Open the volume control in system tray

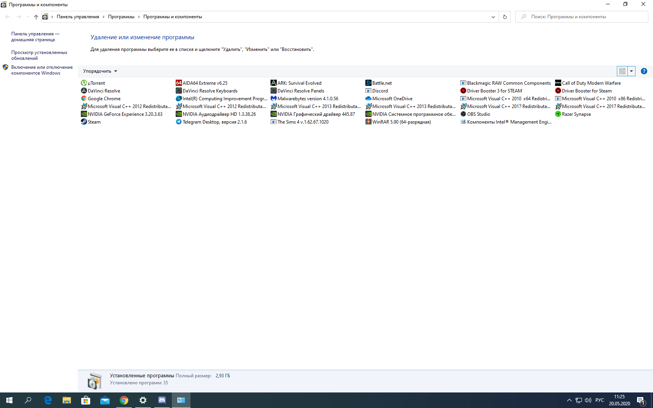[x=588, y=400]
